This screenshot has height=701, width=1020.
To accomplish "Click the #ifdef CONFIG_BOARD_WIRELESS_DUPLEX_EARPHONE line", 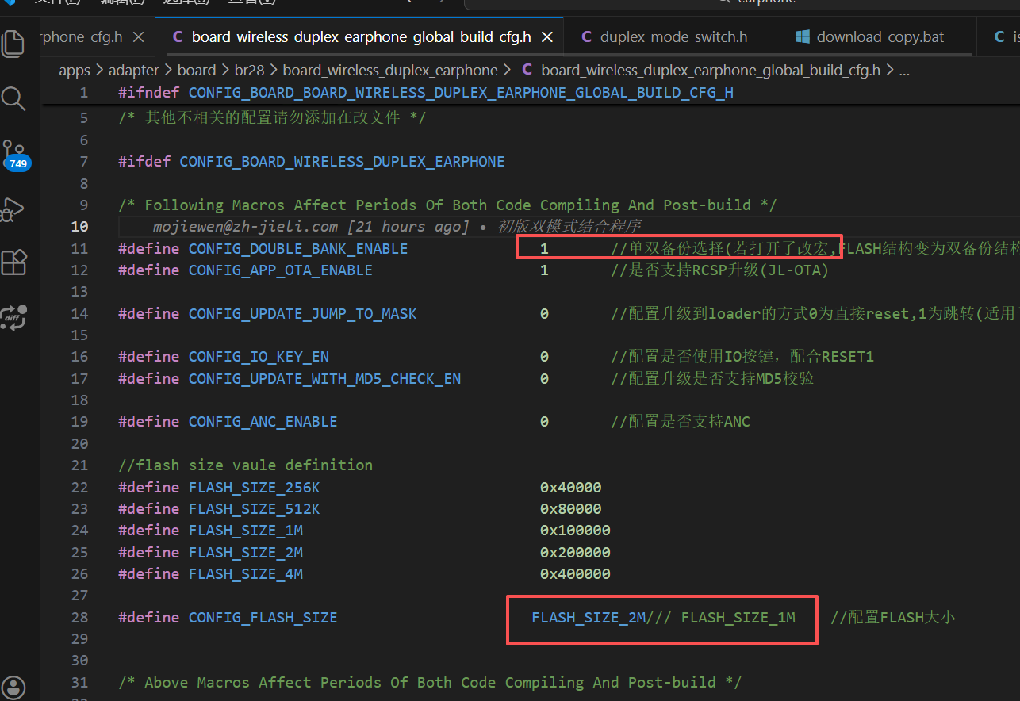I will tap(311, 161).
